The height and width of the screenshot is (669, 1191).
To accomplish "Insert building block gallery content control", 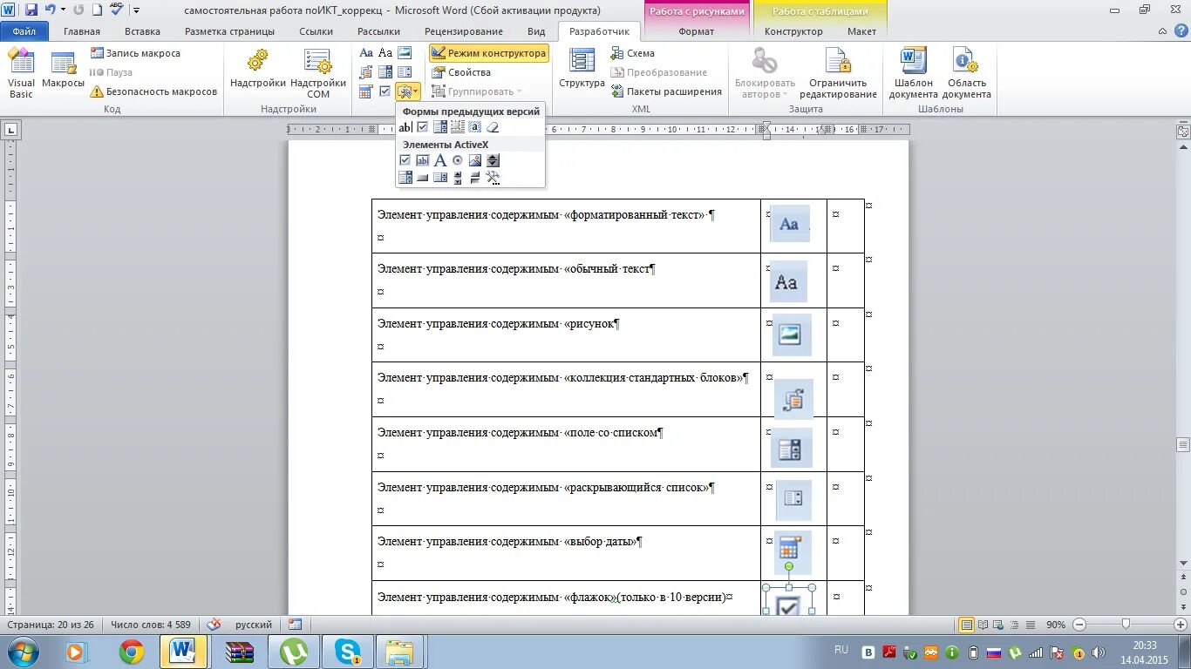I will pyautogui.click(x=366, y=72).
